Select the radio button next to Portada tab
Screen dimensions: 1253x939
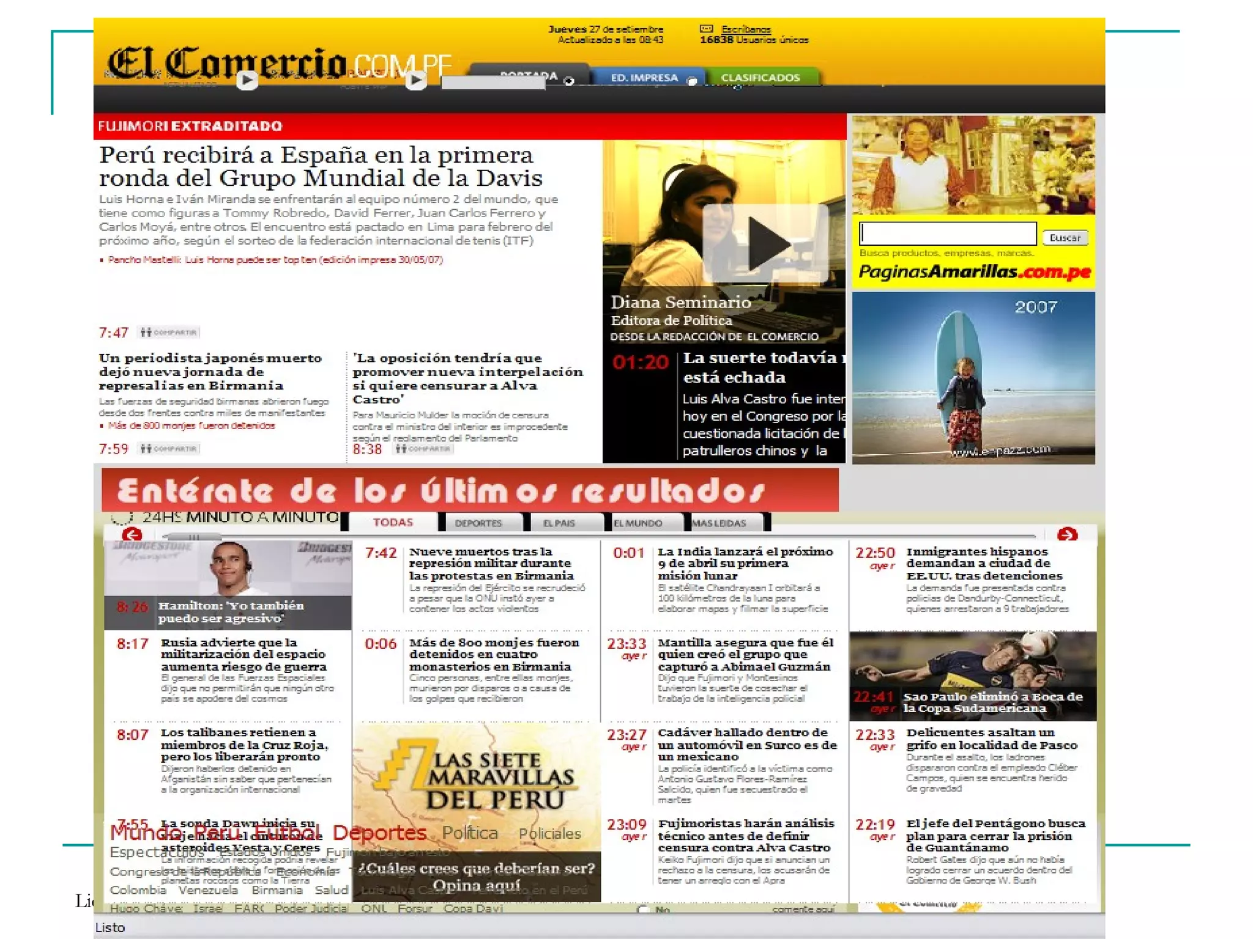pos(569,81)
